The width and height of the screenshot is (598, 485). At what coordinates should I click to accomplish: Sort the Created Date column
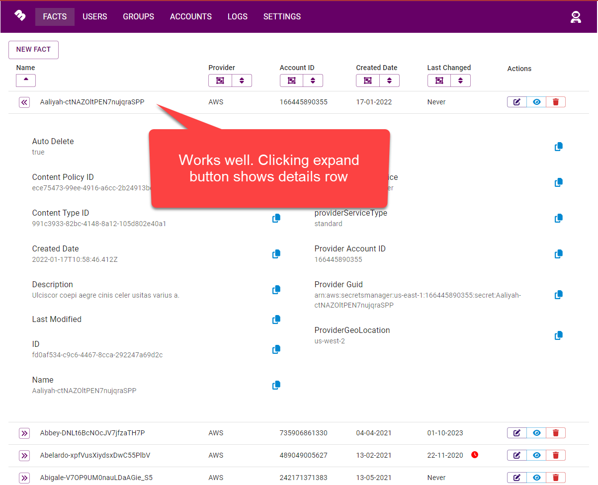pos(389,81)
